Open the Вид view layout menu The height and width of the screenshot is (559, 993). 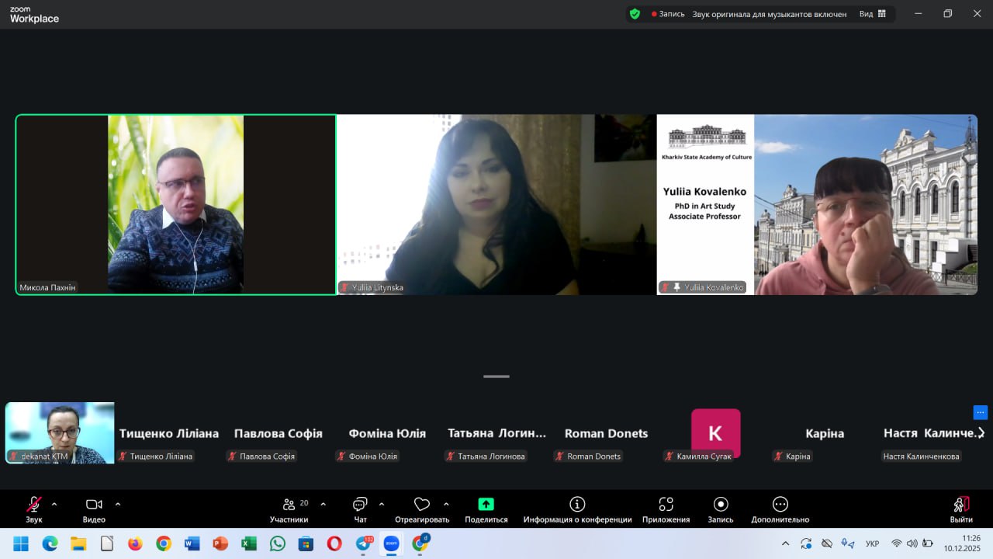873,14
